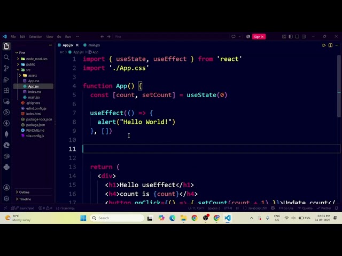Click the Windows Start button
342x256 pixels.
[x=83, y=218]
